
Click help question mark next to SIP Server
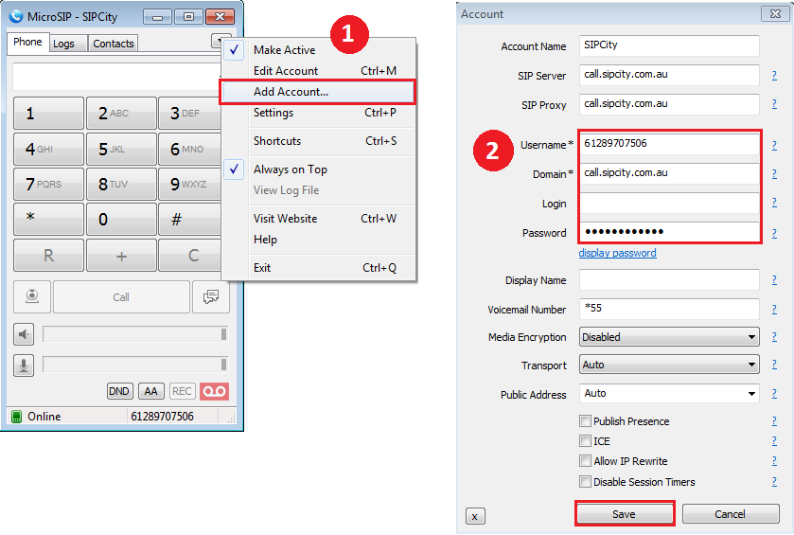click(x=774, y=76)
